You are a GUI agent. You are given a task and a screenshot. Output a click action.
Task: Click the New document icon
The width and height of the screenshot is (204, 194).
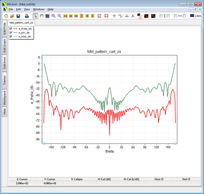6,16
